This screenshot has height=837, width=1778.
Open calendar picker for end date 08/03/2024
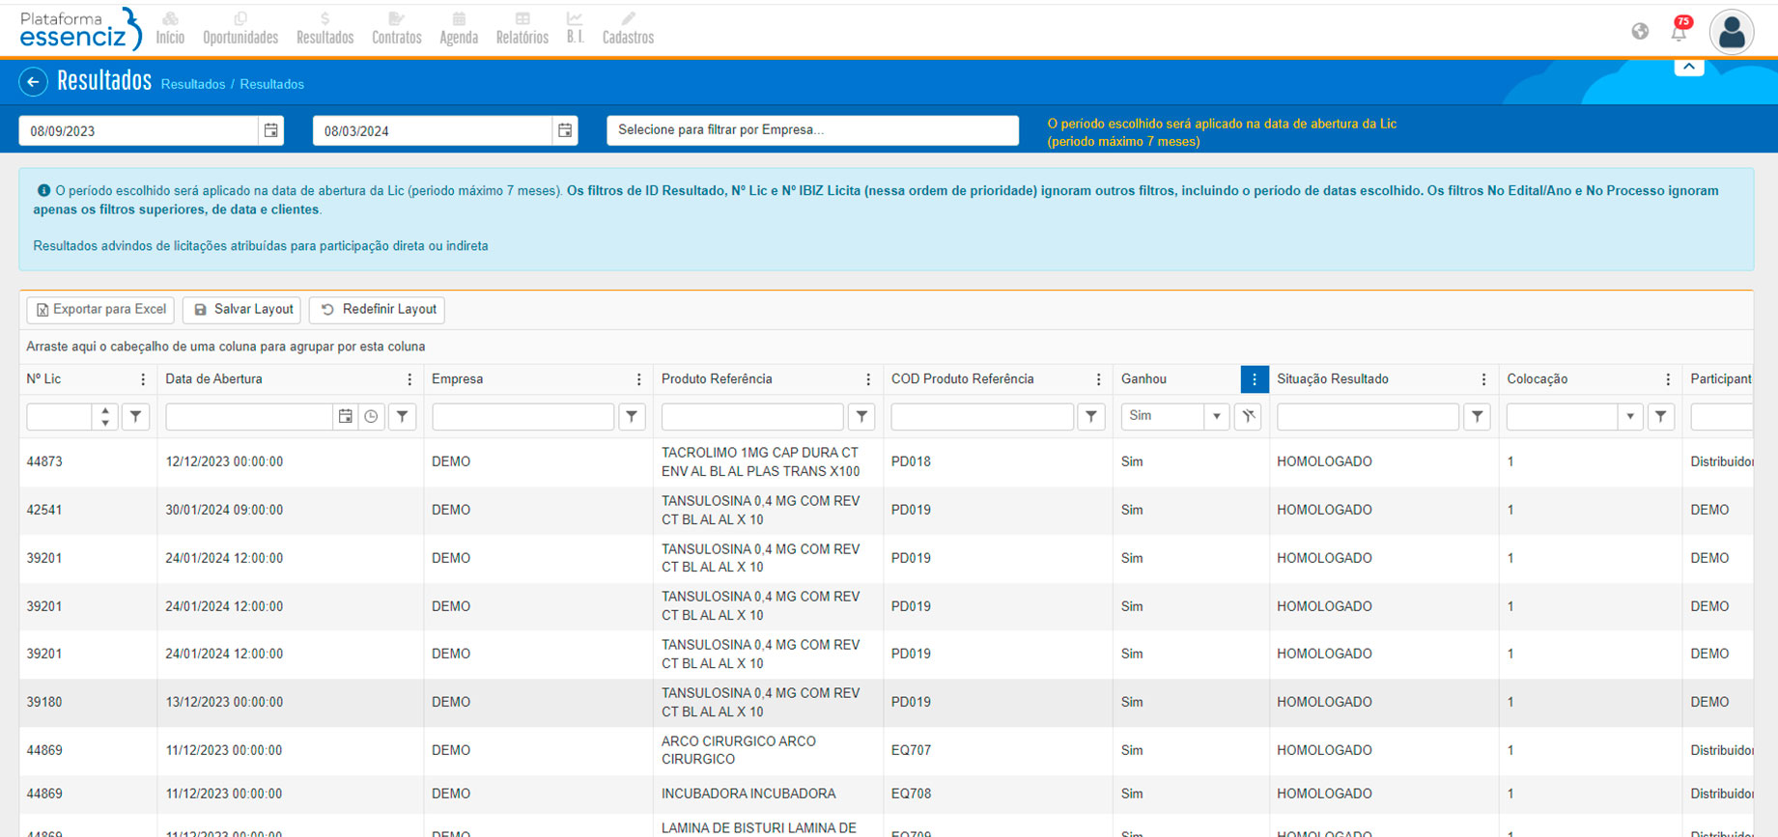point(565,130)
